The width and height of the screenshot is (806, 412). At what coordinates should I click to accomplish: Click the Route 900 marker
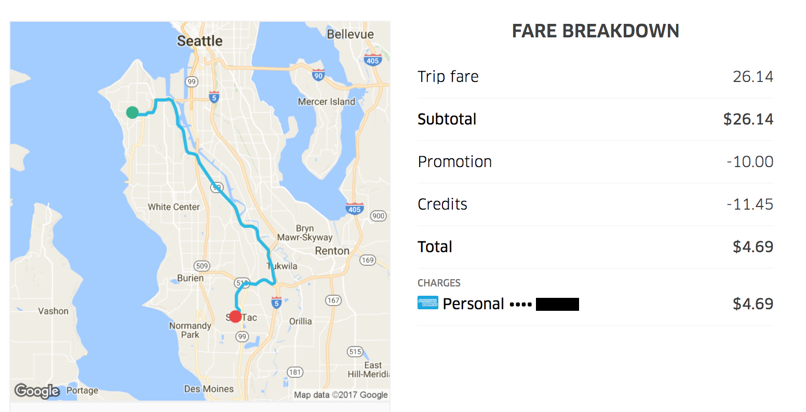point(379,216)
